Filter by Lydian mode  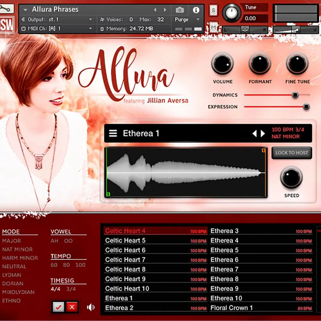[12, 275]
